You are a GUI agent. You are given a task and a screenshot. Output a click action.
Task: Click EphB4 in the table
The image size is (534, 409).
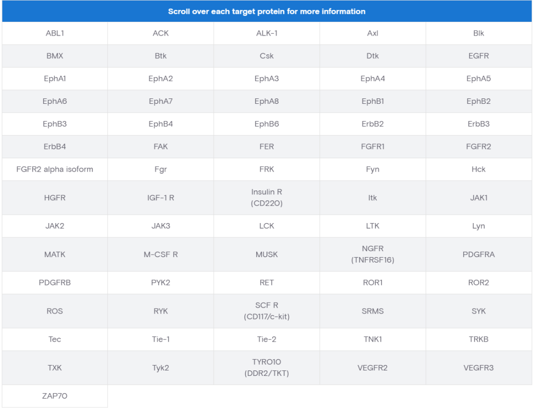[x=161, y=124]
